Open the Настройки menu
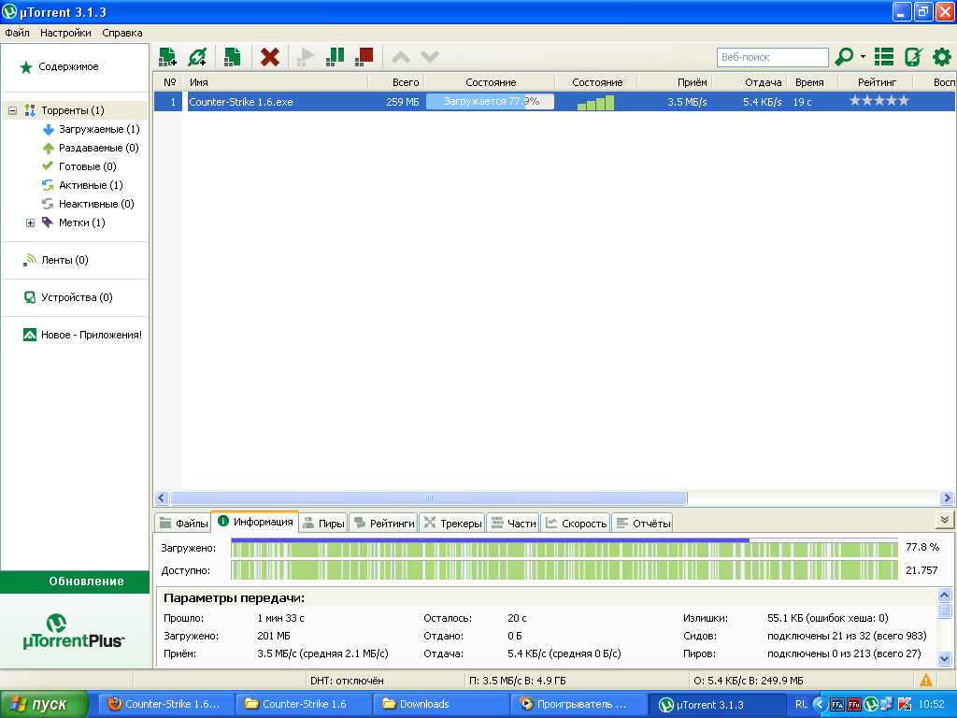Screen dimensions: 957x718 coord(65,33)
